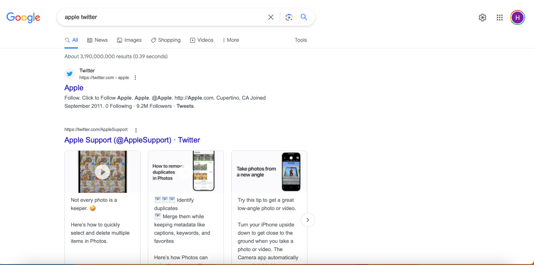Screen dimensions: 534x265
Task: Click the Tweets link in the Apple snippet
Action: (x=185, y=106)
